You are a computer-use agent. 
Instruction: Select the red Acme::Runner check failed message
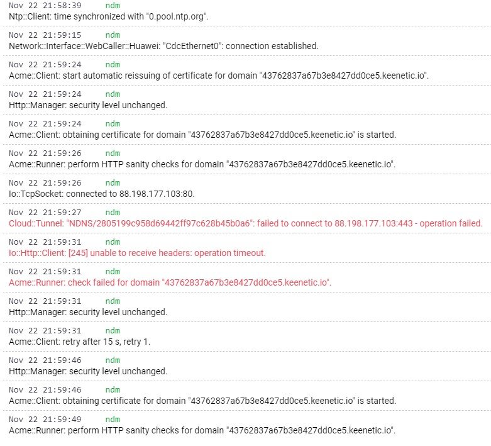170,282
